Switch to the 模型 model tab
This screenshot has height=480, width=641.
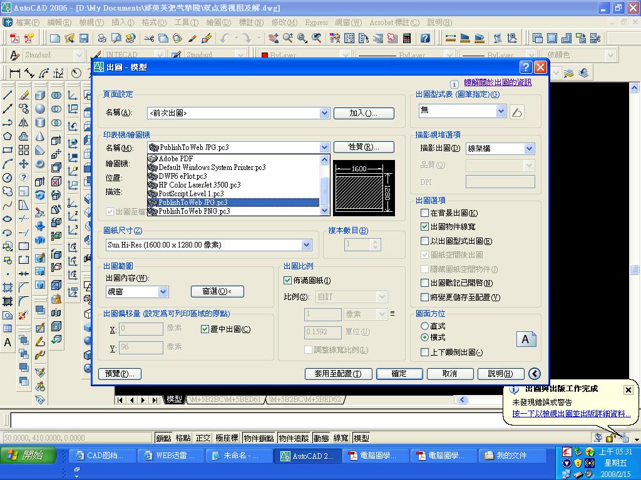tap(174, 399)
